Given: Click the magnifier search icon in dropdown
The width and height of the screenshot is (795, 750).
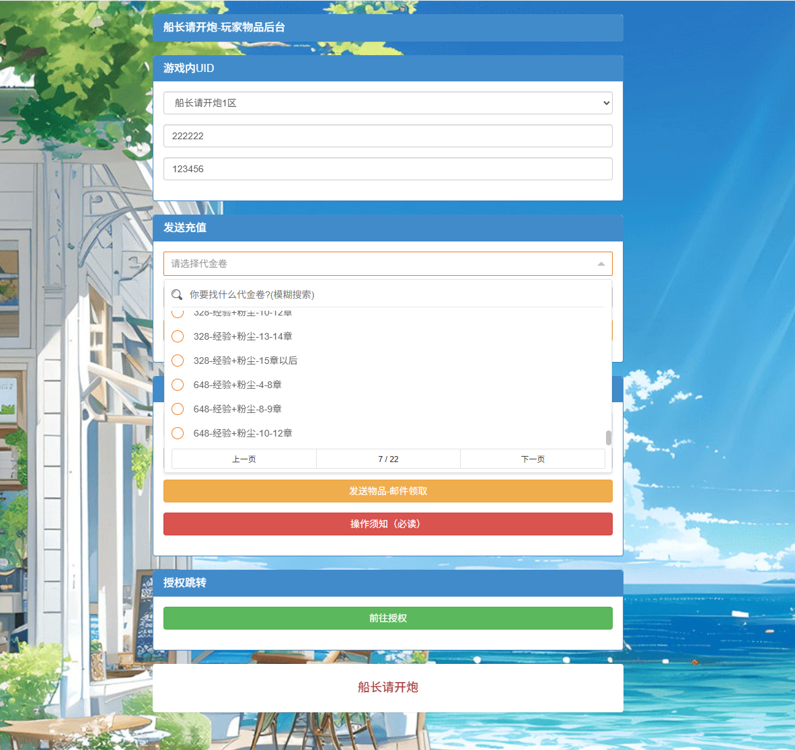Looking at the screenshot, I should (x=177, y=295).
